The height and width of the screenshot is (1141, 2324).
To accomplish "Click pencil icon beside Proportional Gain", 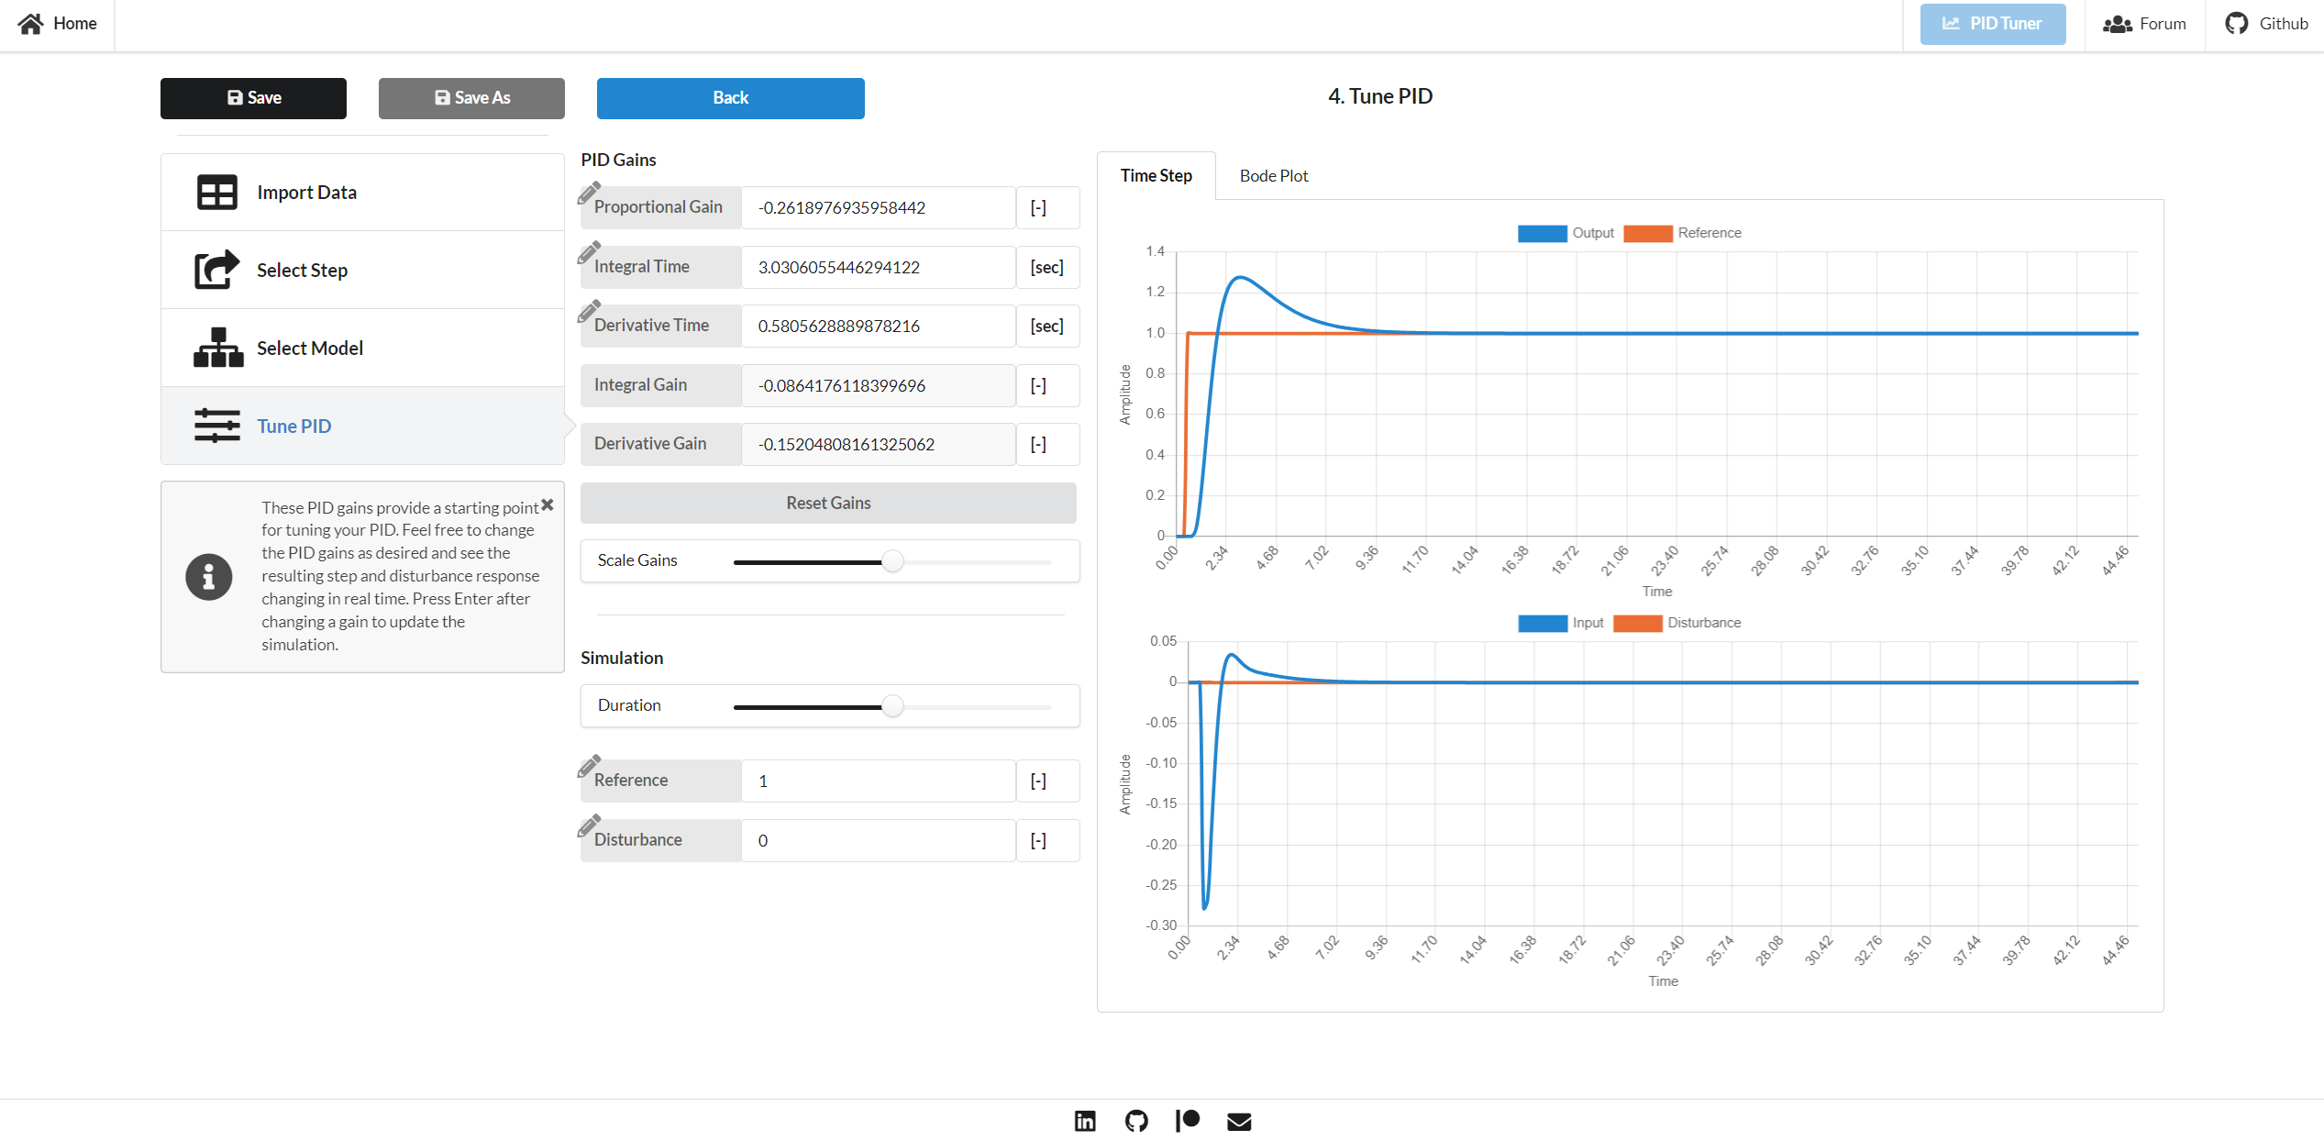I will tap(589, 194).
